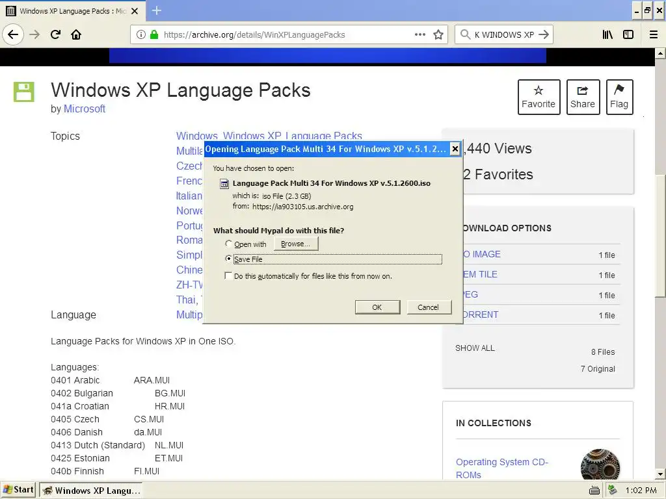The width and height of the screenshot is (666, 499).
Task: Close the Opening Language Pack dialog
Action: click(455, 149)
